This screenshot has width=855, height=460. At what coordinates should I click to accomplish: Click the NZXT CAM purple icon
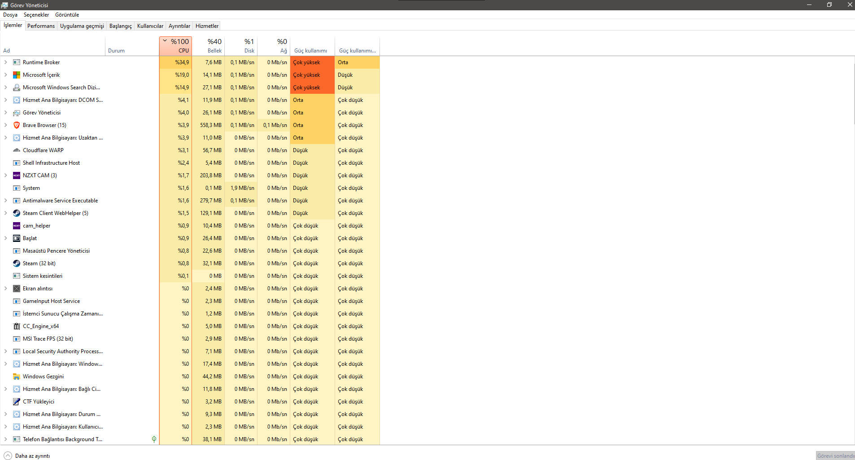[17, 175]
